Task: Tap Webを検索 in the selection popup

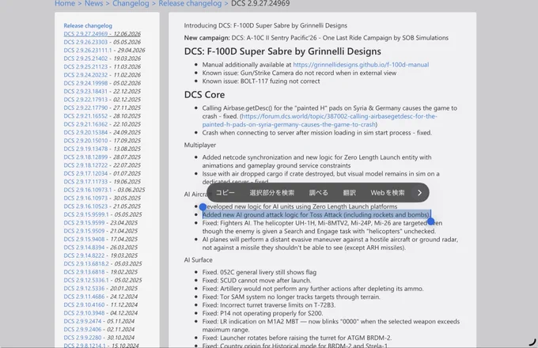Action: 388,193
